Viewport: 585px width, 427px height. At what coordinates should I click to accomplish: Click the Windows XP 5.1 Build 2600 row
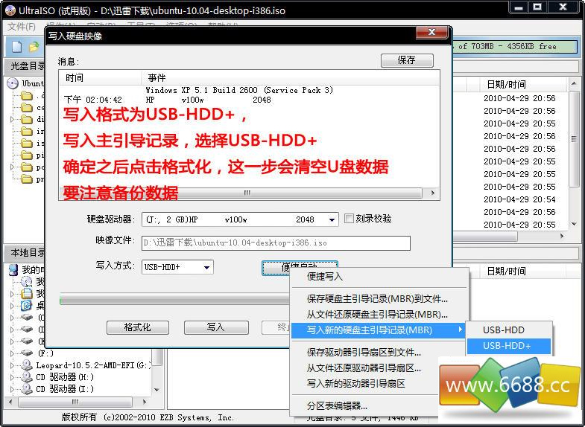[x=239, y=90]
